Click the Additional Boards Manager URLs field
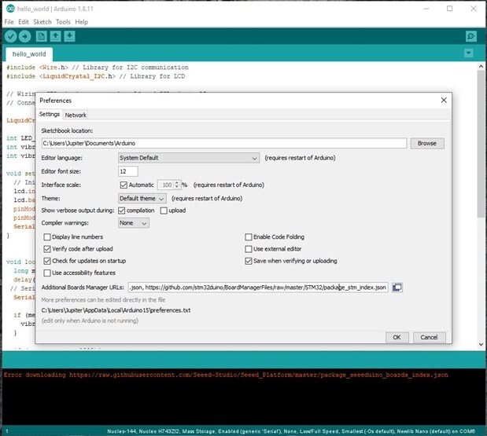This screenshot has width=487, height=436. coord(258,288)
